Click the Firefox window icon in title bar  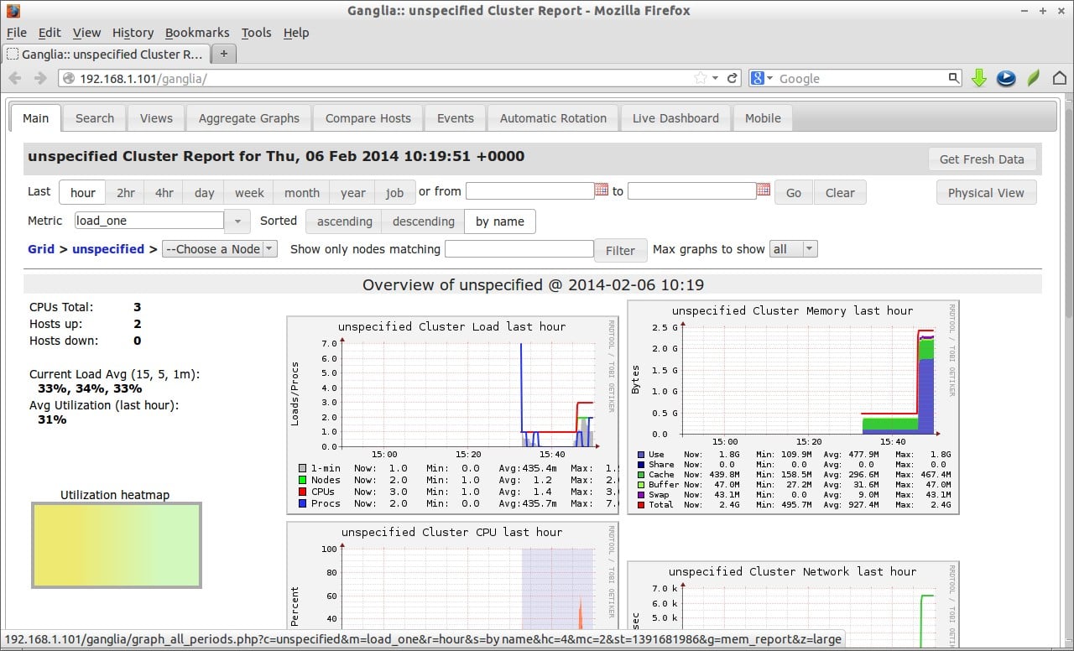point(13,11)
